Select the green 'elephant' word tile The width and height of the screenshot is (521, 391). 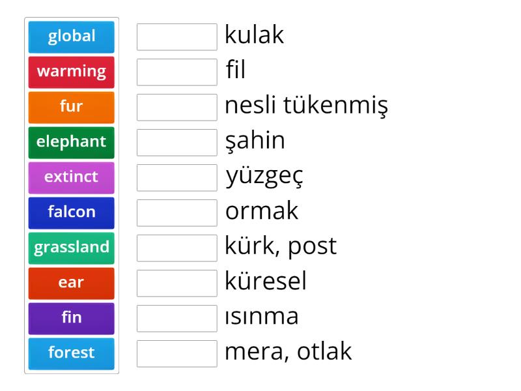pyautogui.click(x=72, y=142)
